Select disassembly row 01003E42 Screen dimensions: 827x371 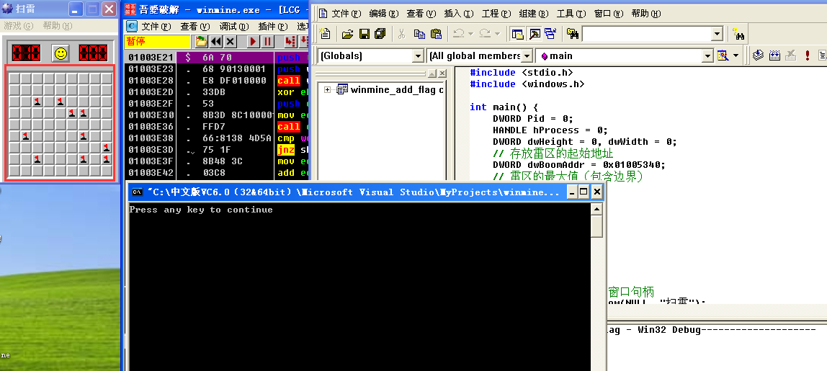point(217,173)
